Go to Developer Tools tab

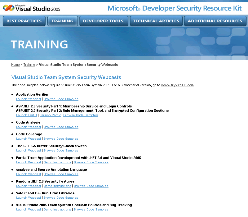point(104,21)
